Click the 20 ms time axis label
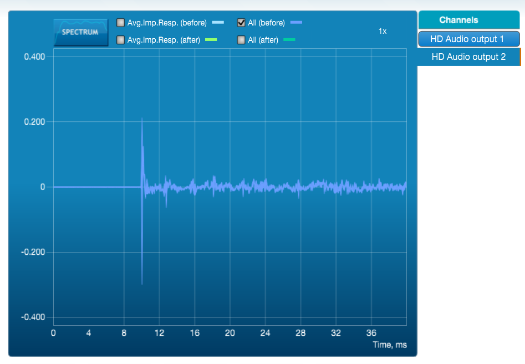 click(x=230, y=333)
